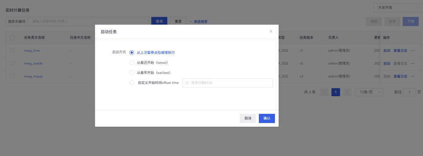Close the 启动任务 dialog with the X icon

[x=271, y=32]
